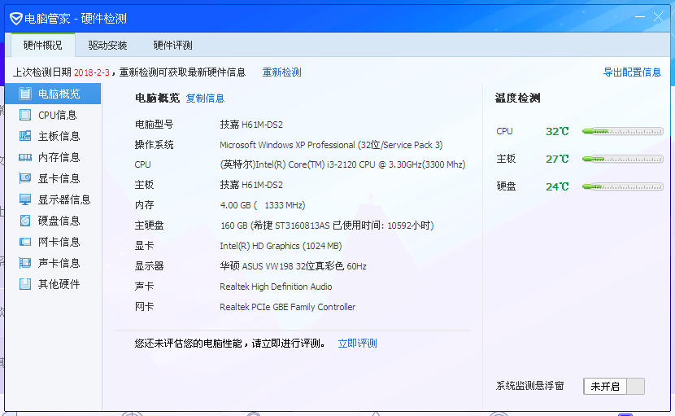
Task: Click the 网卡 label in overview
Action: 145,307
